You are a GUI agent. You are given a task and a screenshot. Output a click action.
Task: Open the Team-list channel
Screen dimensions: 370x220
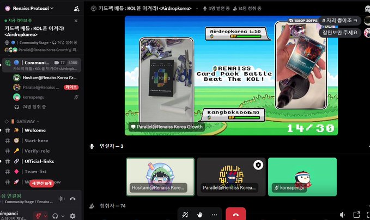(35, 172)
